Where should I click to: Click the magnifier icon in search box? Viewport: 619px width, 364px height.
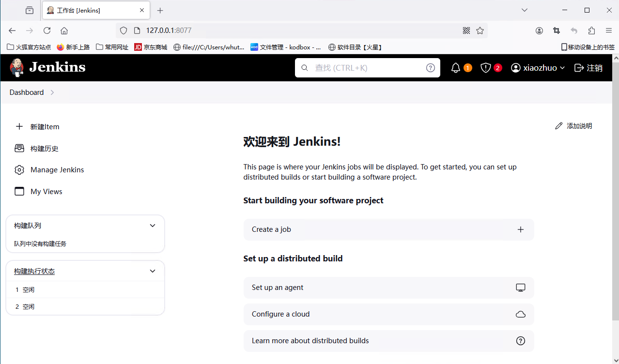pos(305,68)
